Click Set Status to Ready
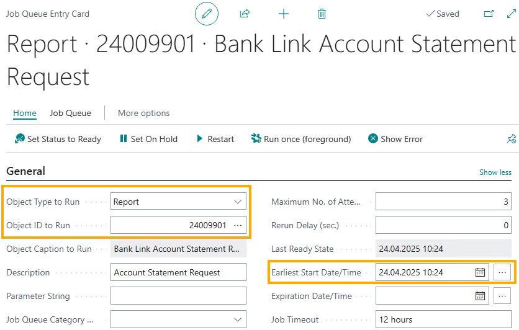This screenshot has width=519, height=330. [x=58, y=139]
